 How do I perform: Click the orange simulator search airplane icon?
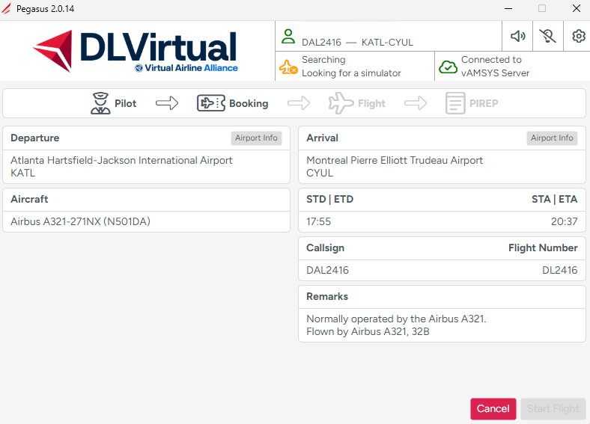pos(288,67)
